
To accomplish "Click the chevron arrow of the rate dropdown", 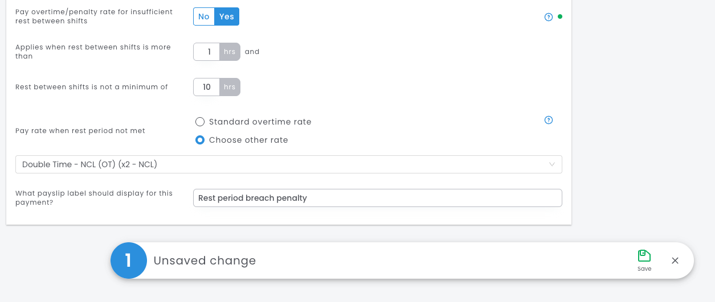I will [x=551, y=164].
